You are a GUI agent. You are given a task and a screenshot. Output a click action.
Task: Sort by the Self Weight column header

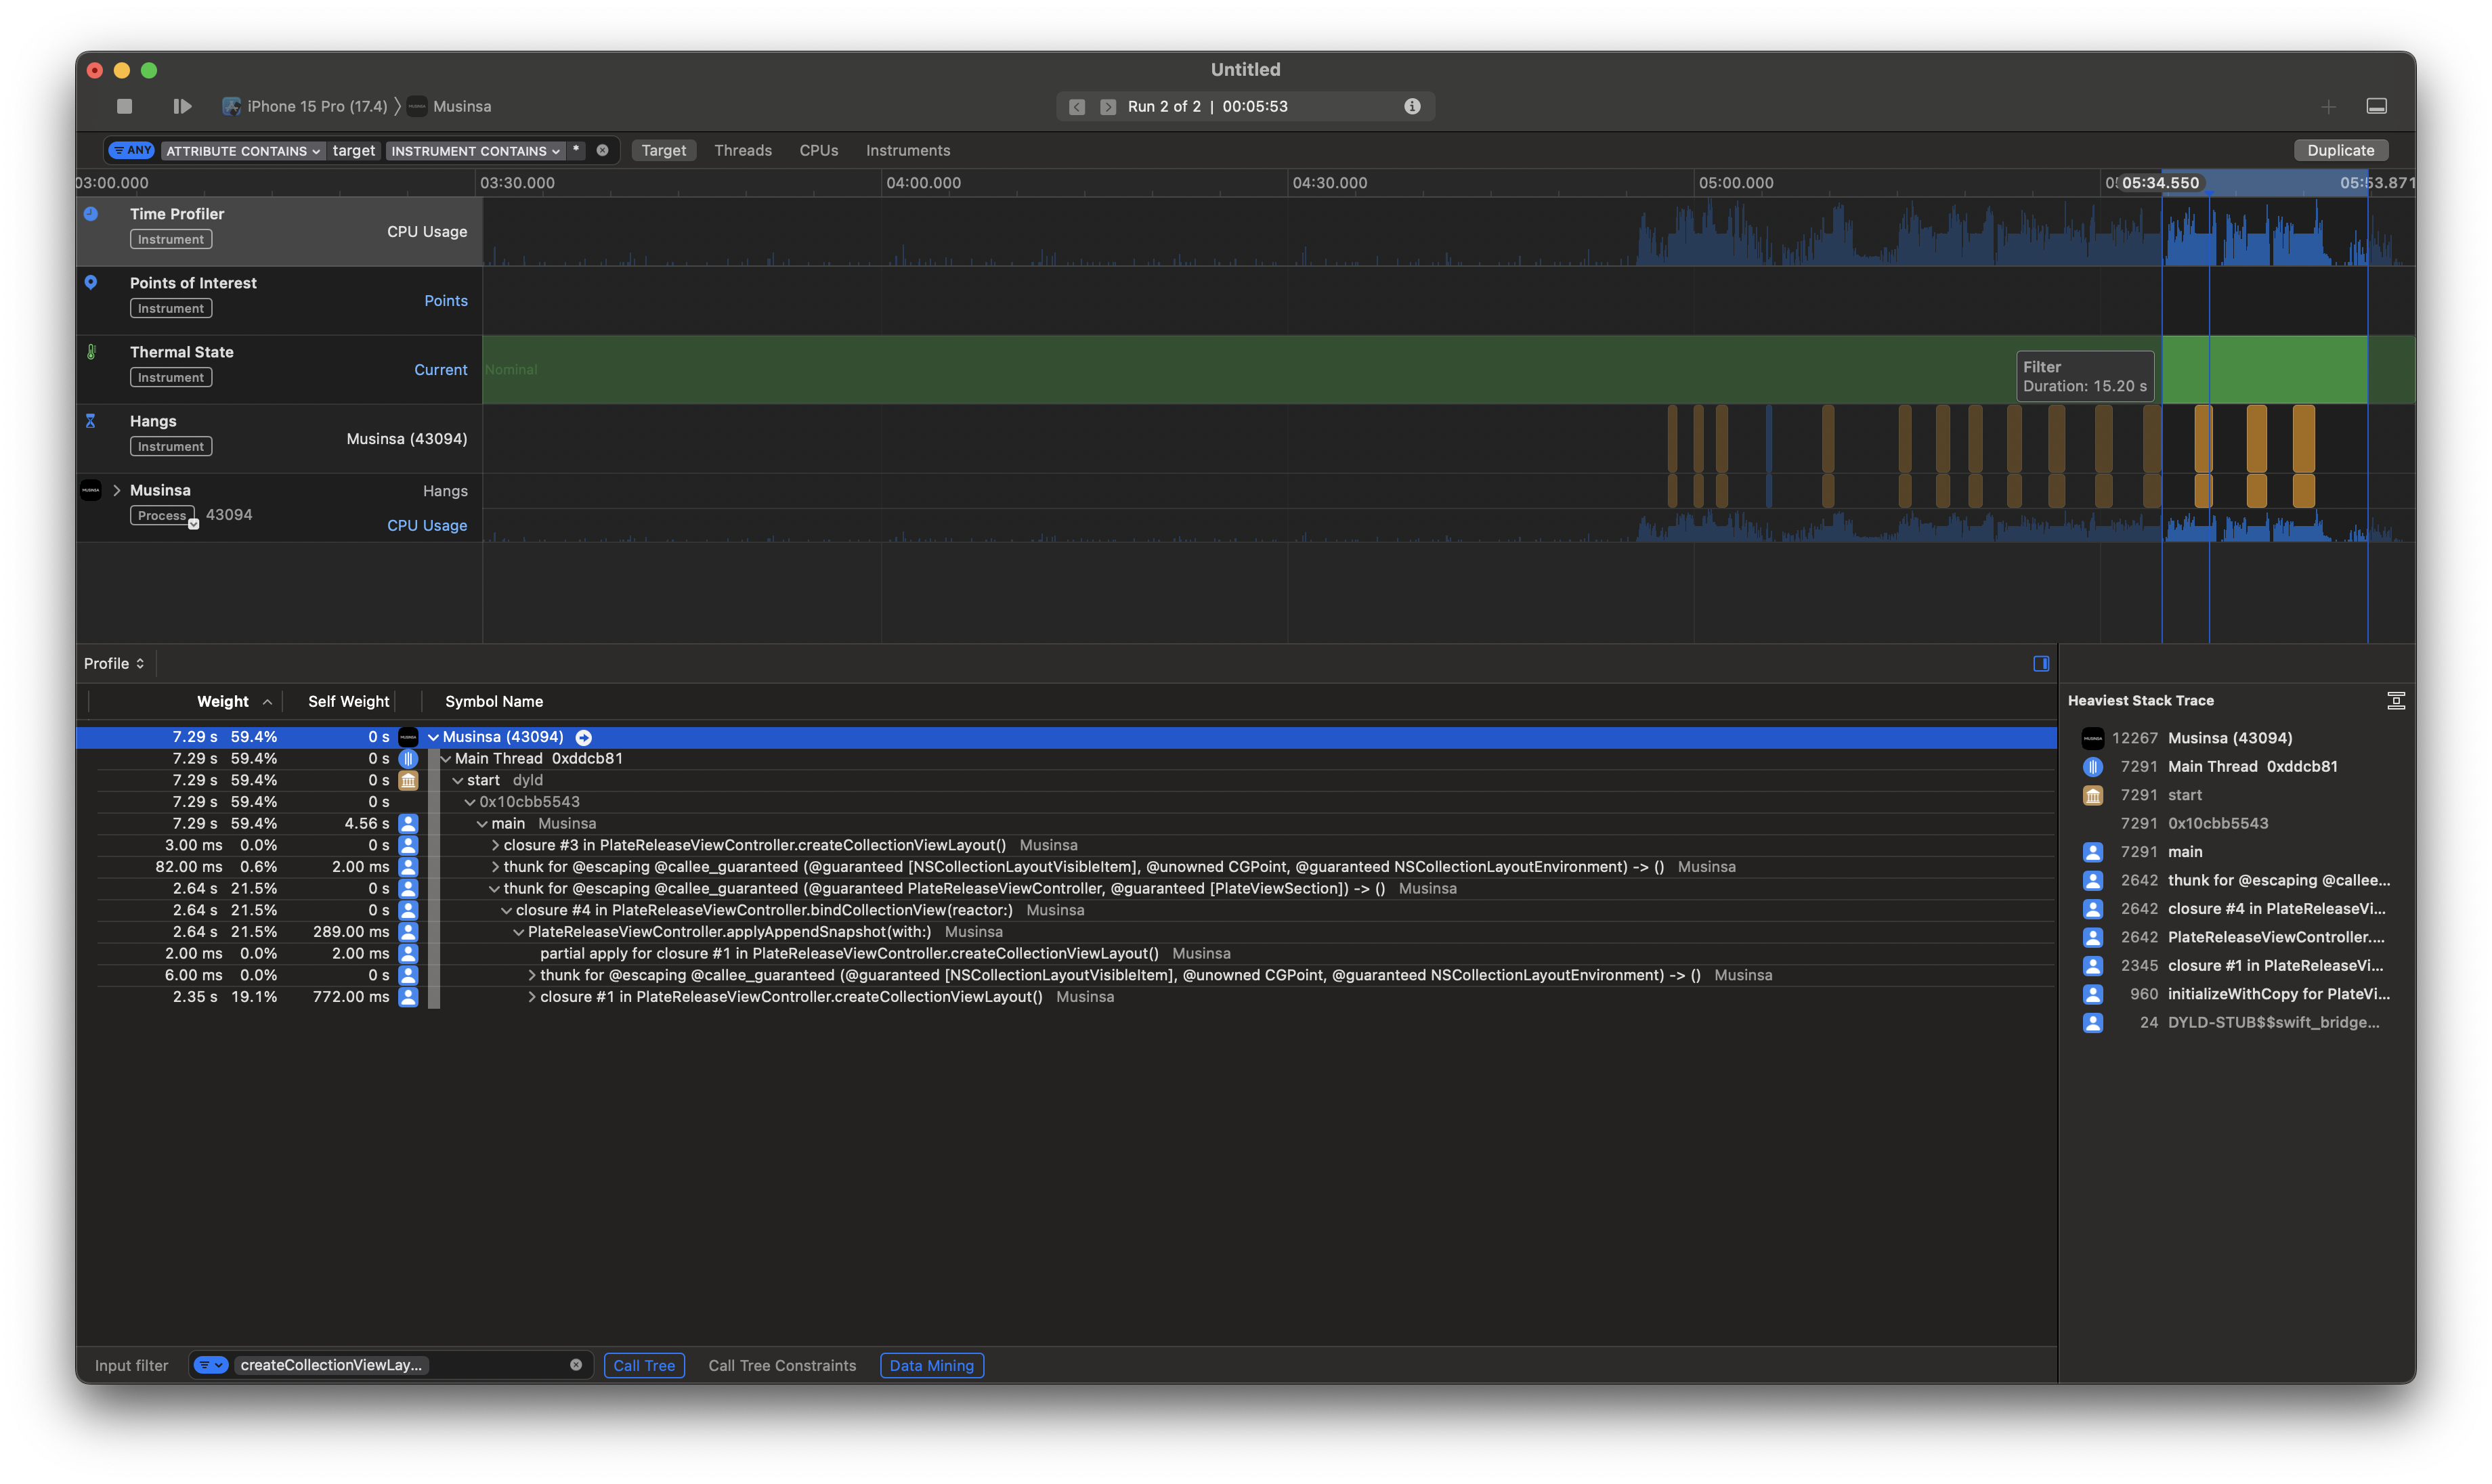pyautogui.click(x=348, y=702)
